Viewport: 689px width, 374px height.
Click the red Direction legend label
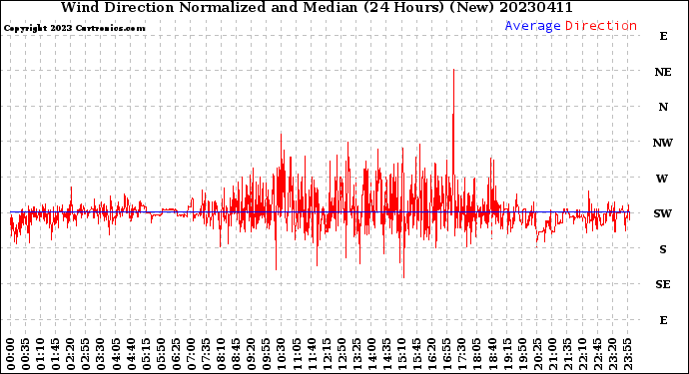pos(601,26)
